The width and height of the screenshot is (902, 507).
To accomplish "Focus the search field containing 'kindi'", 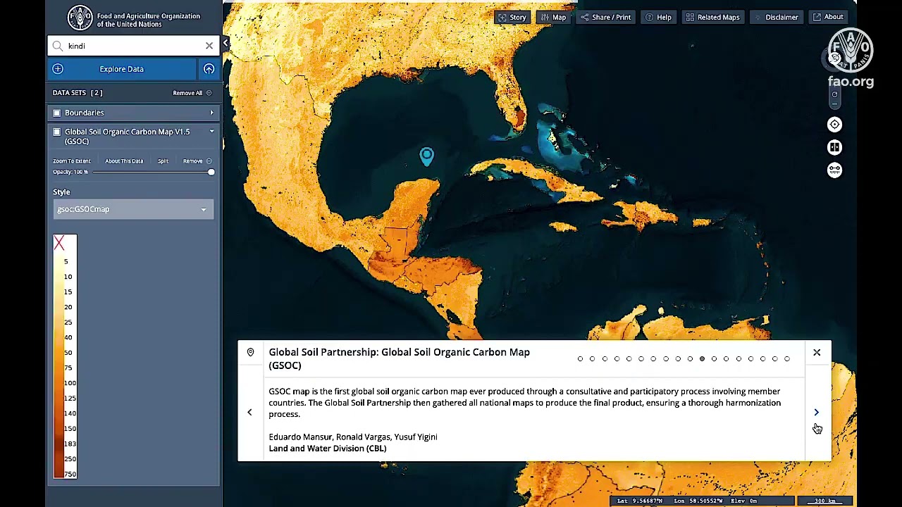I will click(134, 46).
